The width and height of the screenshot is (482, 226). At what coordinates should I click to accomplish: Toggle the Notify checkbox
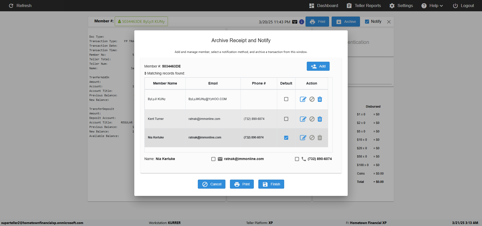coord(367,22)
